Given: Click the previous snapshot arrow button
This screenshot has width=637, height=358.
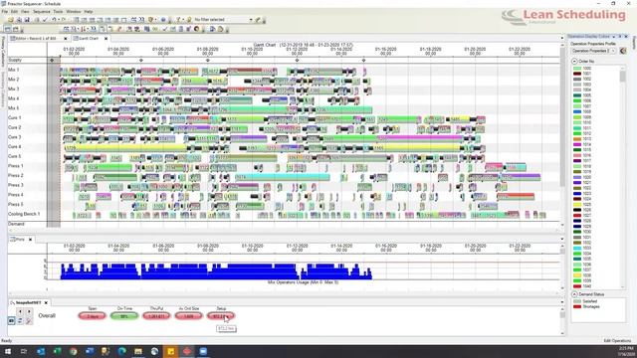Looking at the screenshot, I should [x=20, y=311].
